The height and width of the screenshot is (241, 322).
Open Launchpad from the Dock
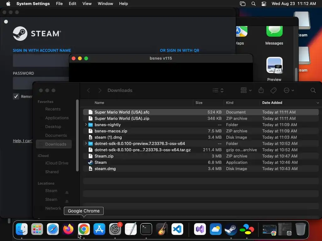coord(37,229)
